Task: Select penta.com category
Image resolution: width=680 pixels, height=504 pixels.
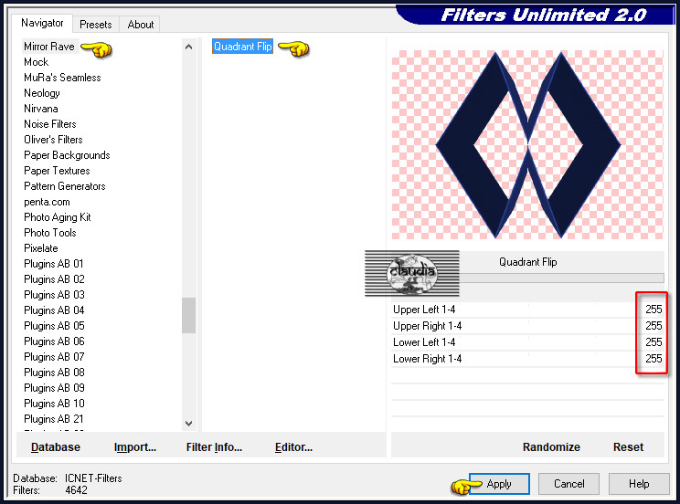Action: 47,202
